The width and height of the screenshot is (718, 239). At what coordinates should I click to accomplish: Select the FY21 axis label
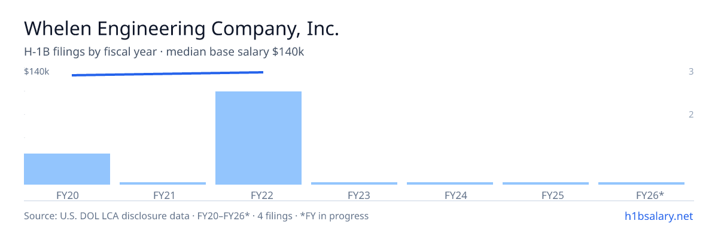click(163, 195)
